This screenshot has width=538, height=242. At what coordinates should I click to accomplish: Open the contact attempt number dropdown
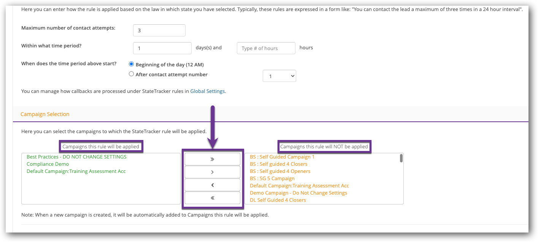pos(279,76)
